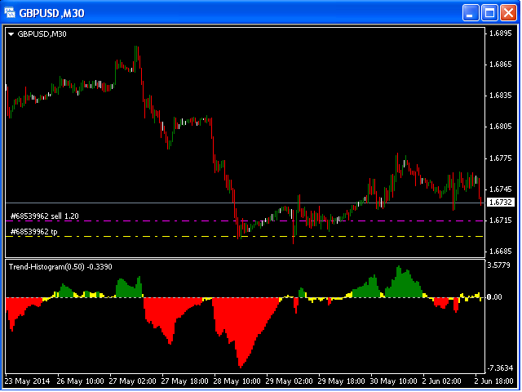Click price scale value 1.6775

tap(501, 158)
